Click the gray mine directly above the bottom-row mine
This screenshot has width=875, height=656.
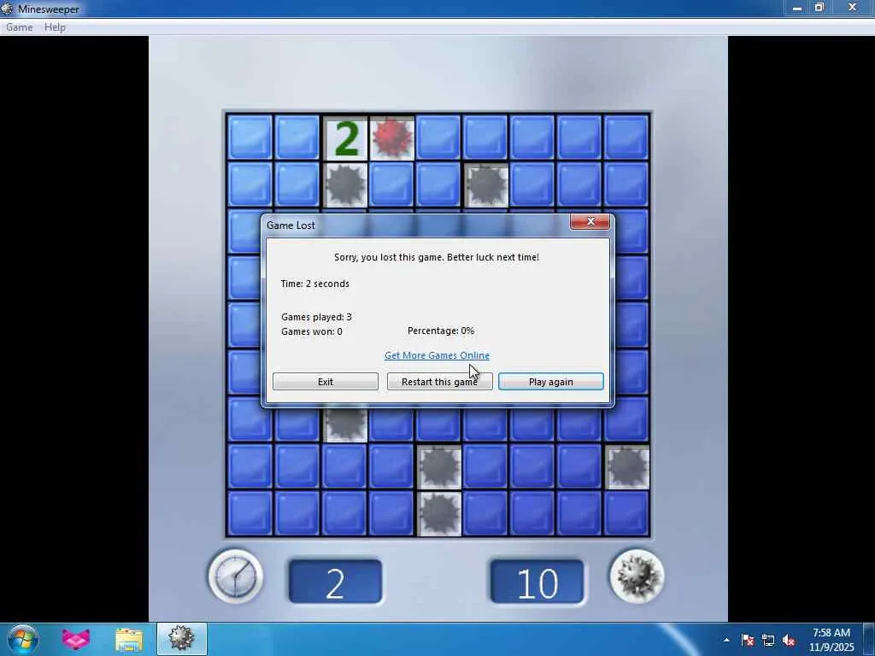439,466
